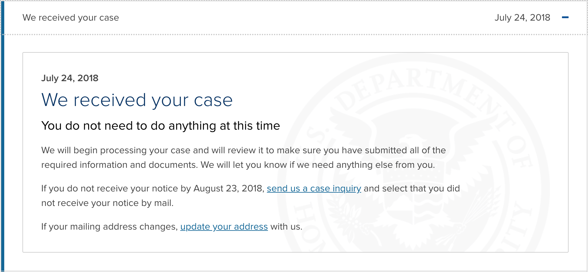
Task: Click the 'August 23, 2018' deadline text
Action: coord(229,188)
